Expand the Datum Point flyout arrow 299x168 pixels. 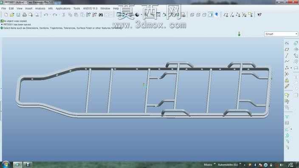click(x=291, y=68)
